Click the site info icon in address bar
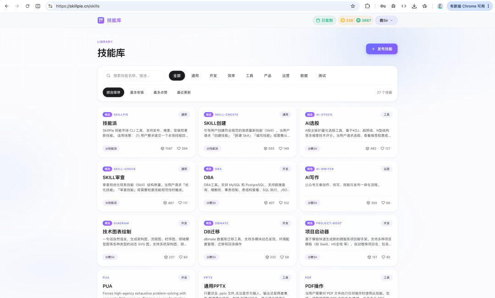Image resolution: width=495 pixels, height=298 pixels. click(50, 6)
